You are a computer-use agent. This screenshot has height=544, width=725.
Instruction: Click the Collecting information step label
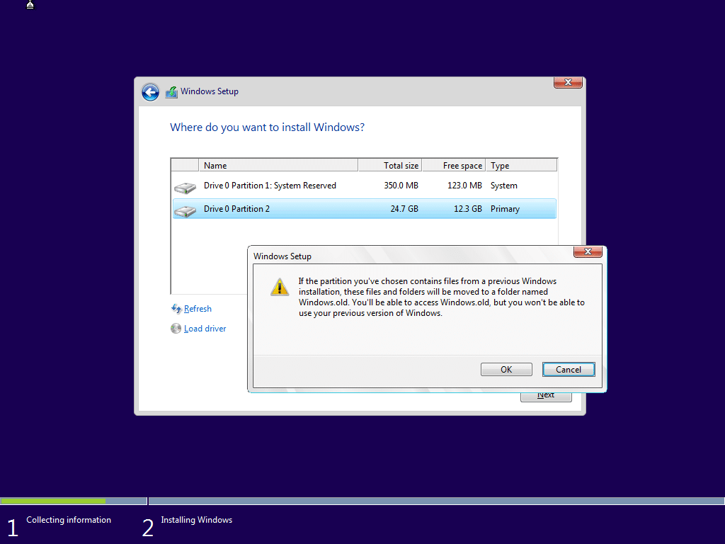[69, 520]
